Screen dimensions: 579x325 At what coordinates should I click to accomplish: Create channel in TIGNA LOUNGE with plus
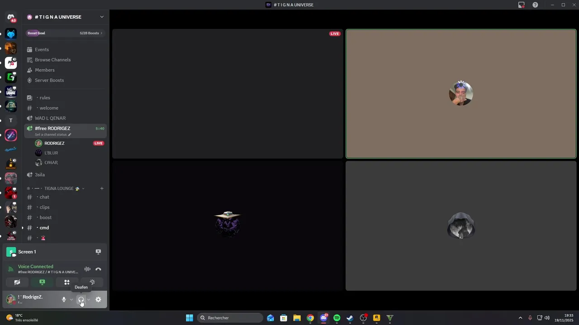coord(102,188)
